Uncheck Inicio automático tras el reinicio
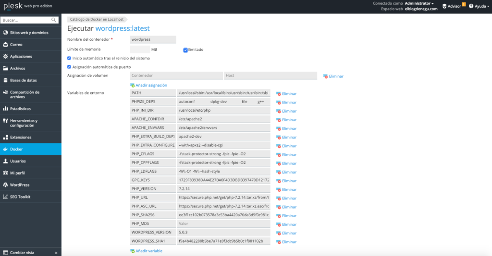This screenshot has width=492, height=256. click(x=69, y=58)
